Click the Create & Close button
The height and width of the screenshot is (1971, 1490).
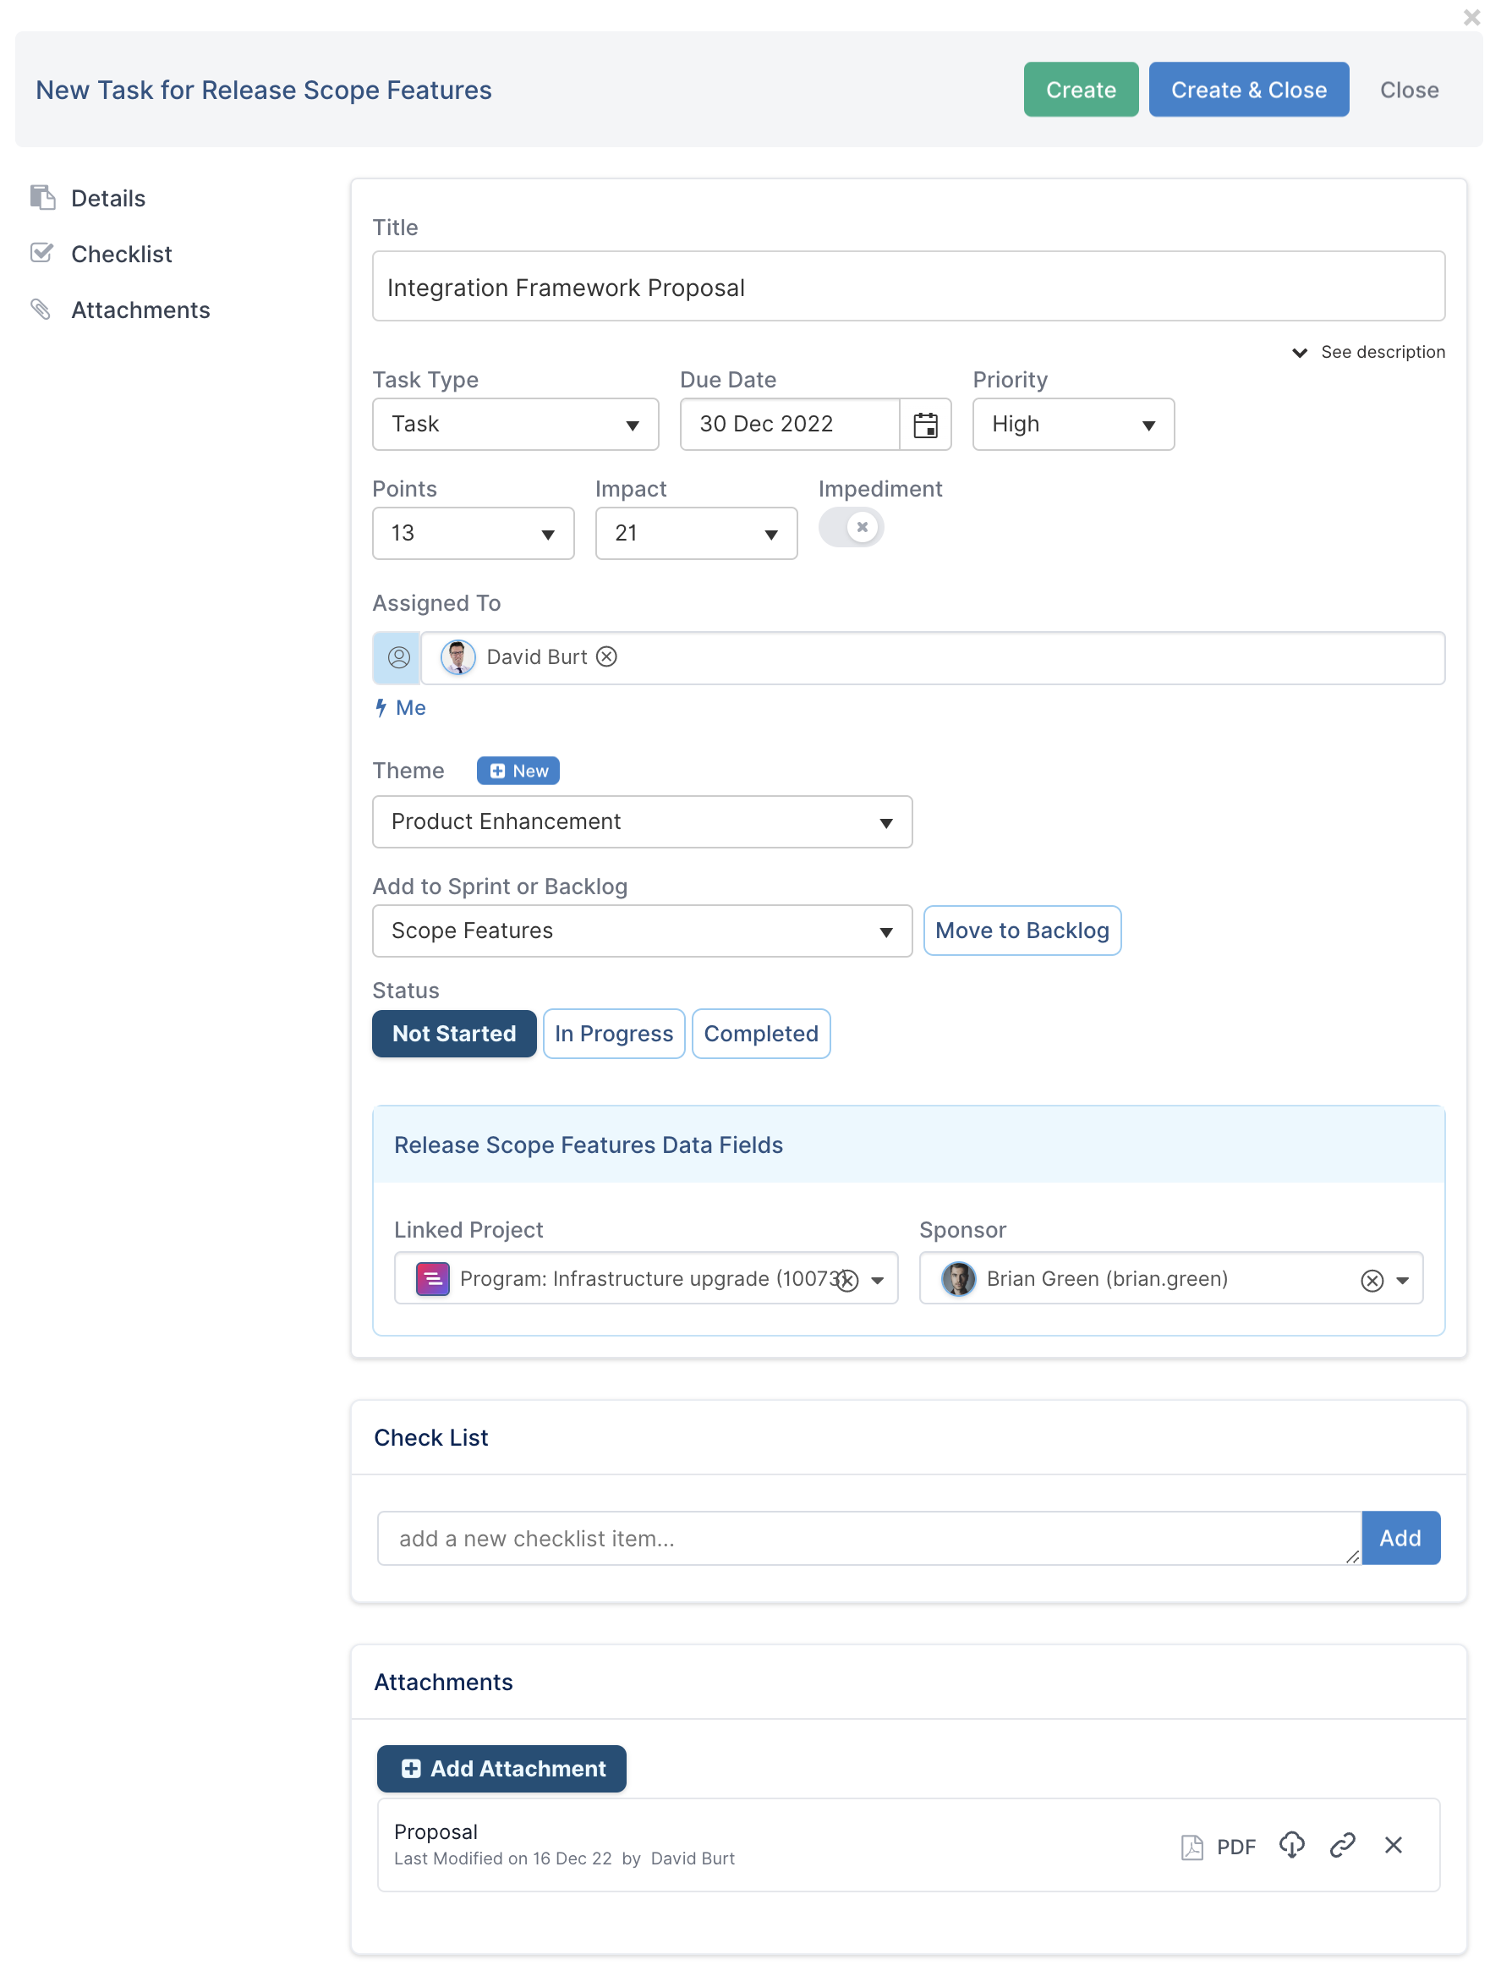tap(1248, 89)
